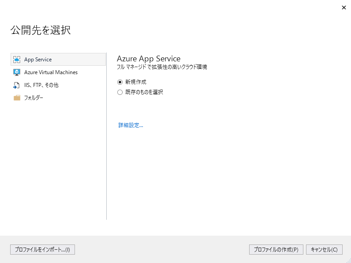
Task: Click the IIS, FTP publish arrow icon
Action: (17, 85)
